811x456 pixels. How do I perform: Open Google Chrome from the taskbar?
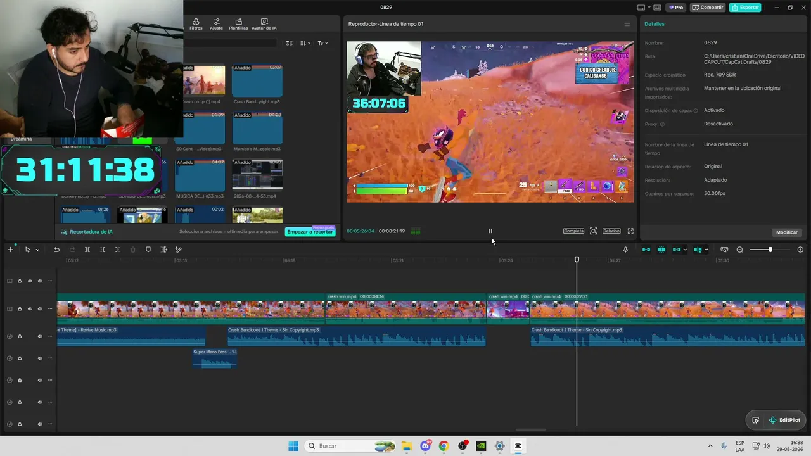point(444,446)
